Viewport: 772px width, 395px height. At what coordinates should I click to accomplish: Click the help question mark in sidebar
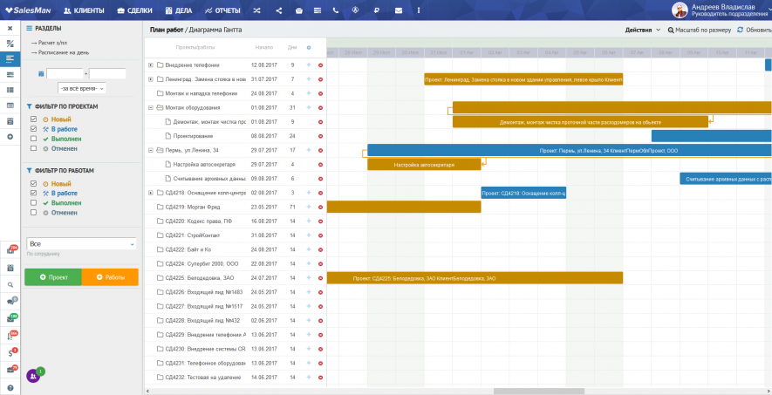point(10,387)
